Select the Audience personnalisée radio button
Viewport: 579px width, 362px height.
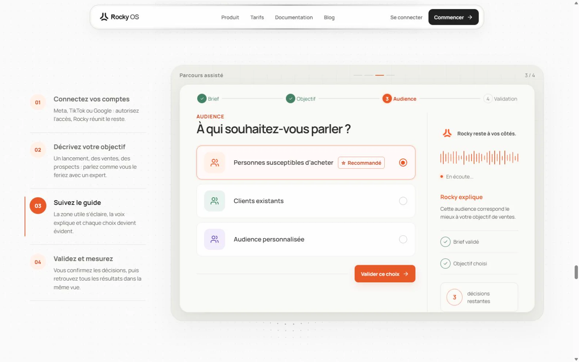coord(403,239)
